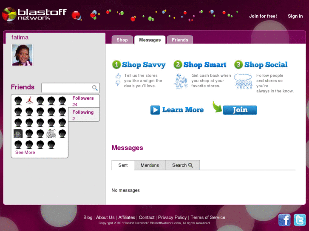Click the Shop Smart cash-back illustration

(x=181, y=81)
